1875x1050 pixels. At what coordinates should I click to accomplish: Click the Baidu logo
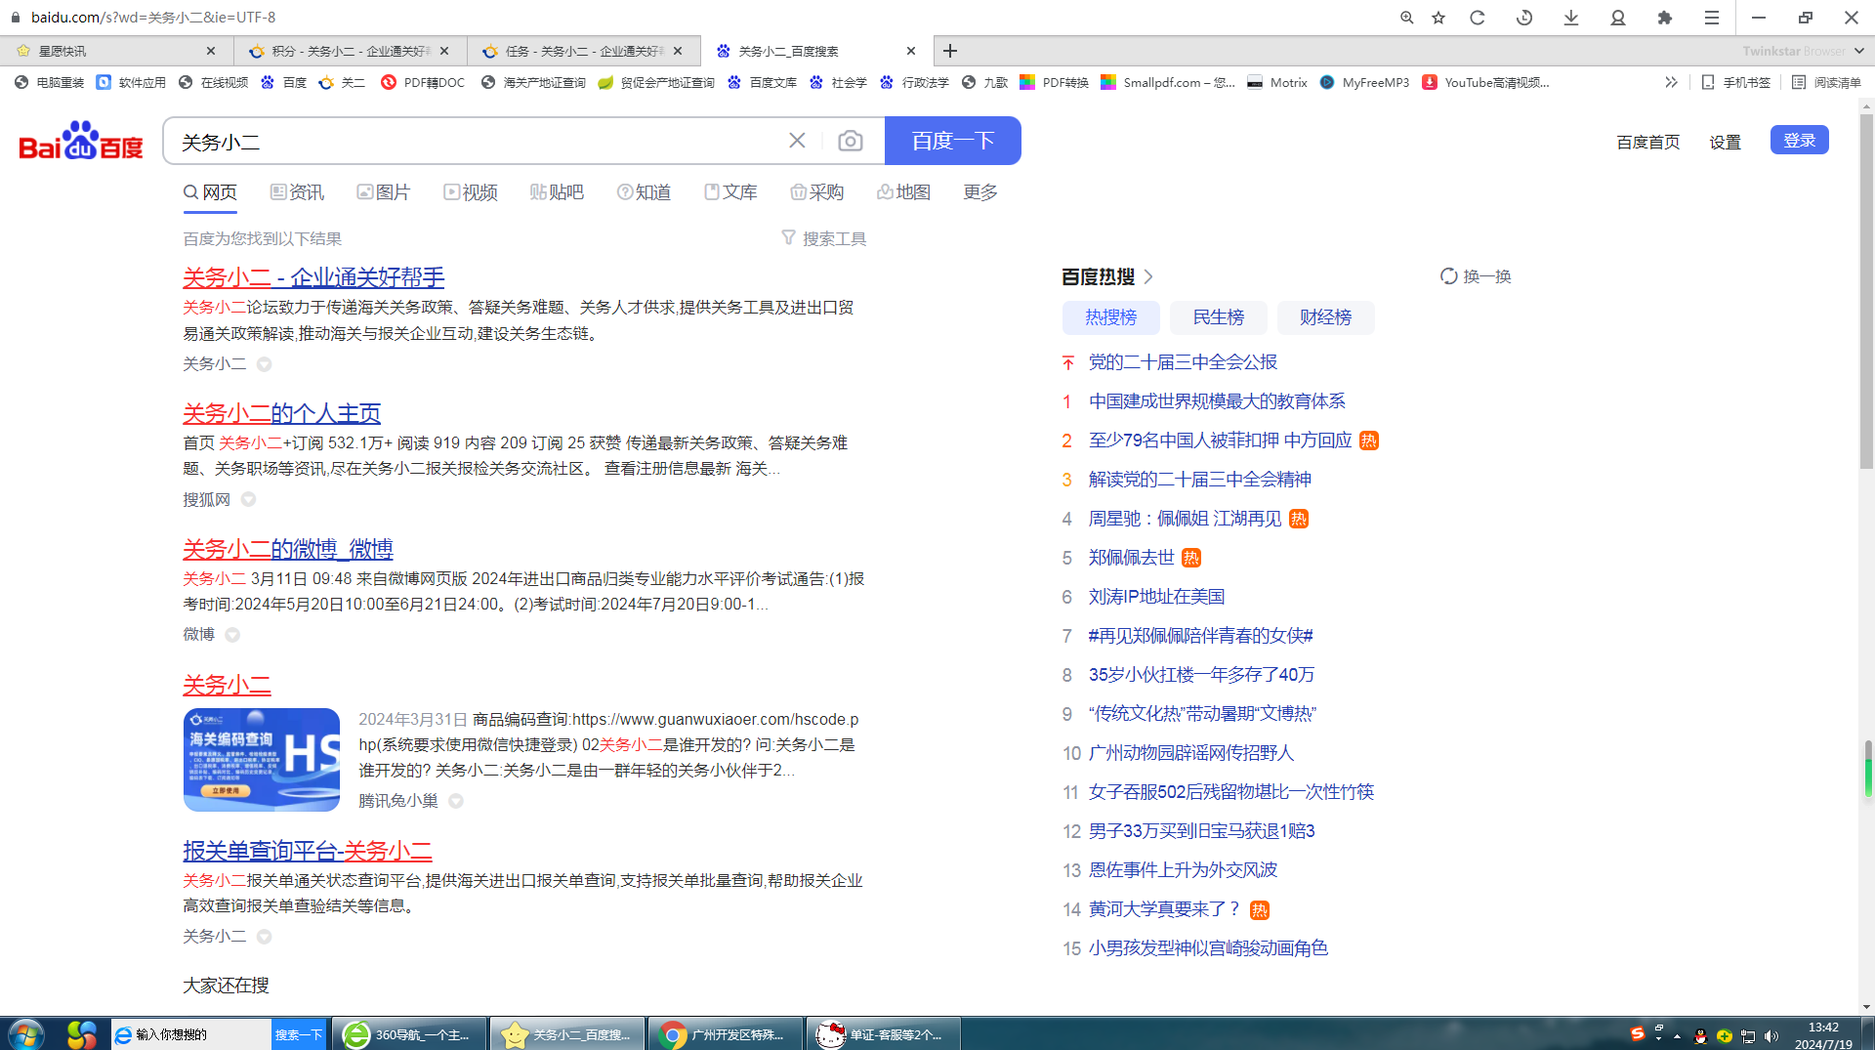81,141
